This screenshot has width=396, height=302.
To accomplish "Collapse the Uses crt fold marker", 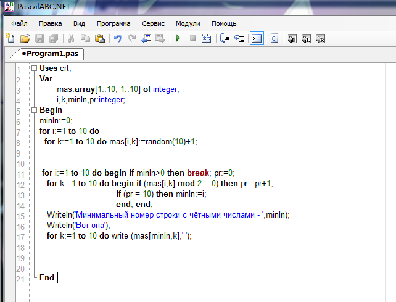I will coord(35,68).
